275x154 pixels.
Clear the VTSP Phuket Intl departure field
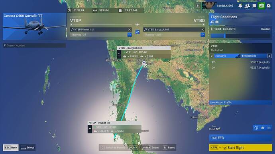coord(130,29)
